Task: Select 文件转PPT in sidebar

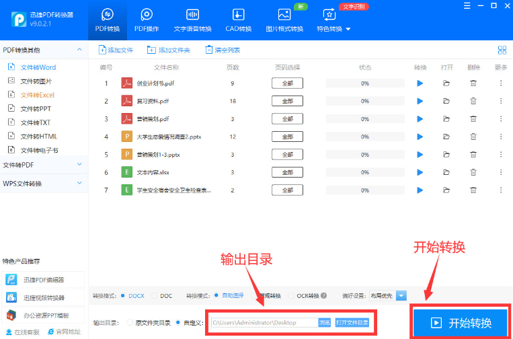Action: 36,109
